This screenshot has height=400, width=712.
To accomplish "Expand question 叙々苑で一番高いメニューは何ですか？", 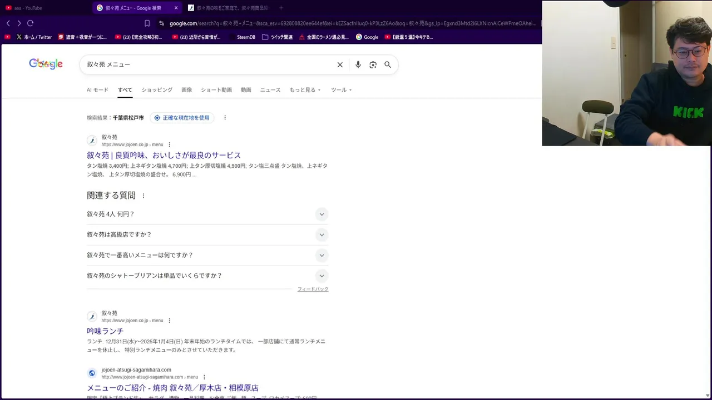I will point(207,256).
